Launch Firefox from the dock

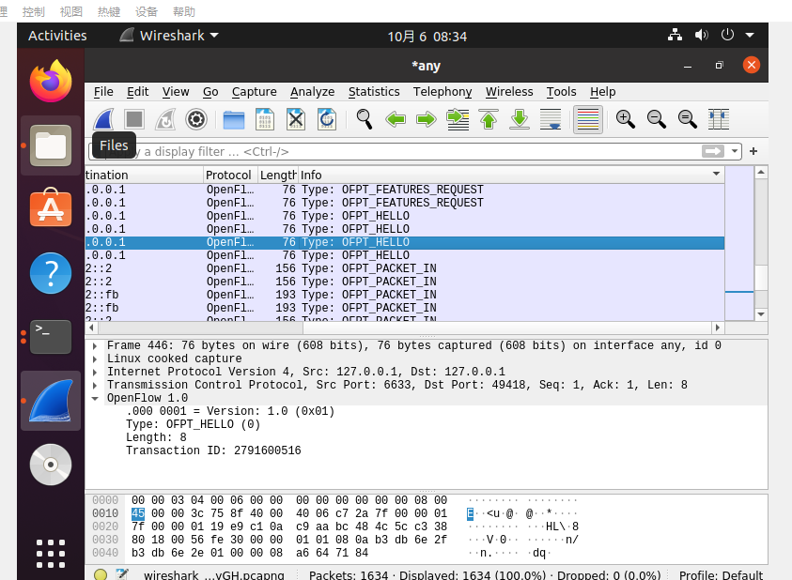(x=51, y=81)
